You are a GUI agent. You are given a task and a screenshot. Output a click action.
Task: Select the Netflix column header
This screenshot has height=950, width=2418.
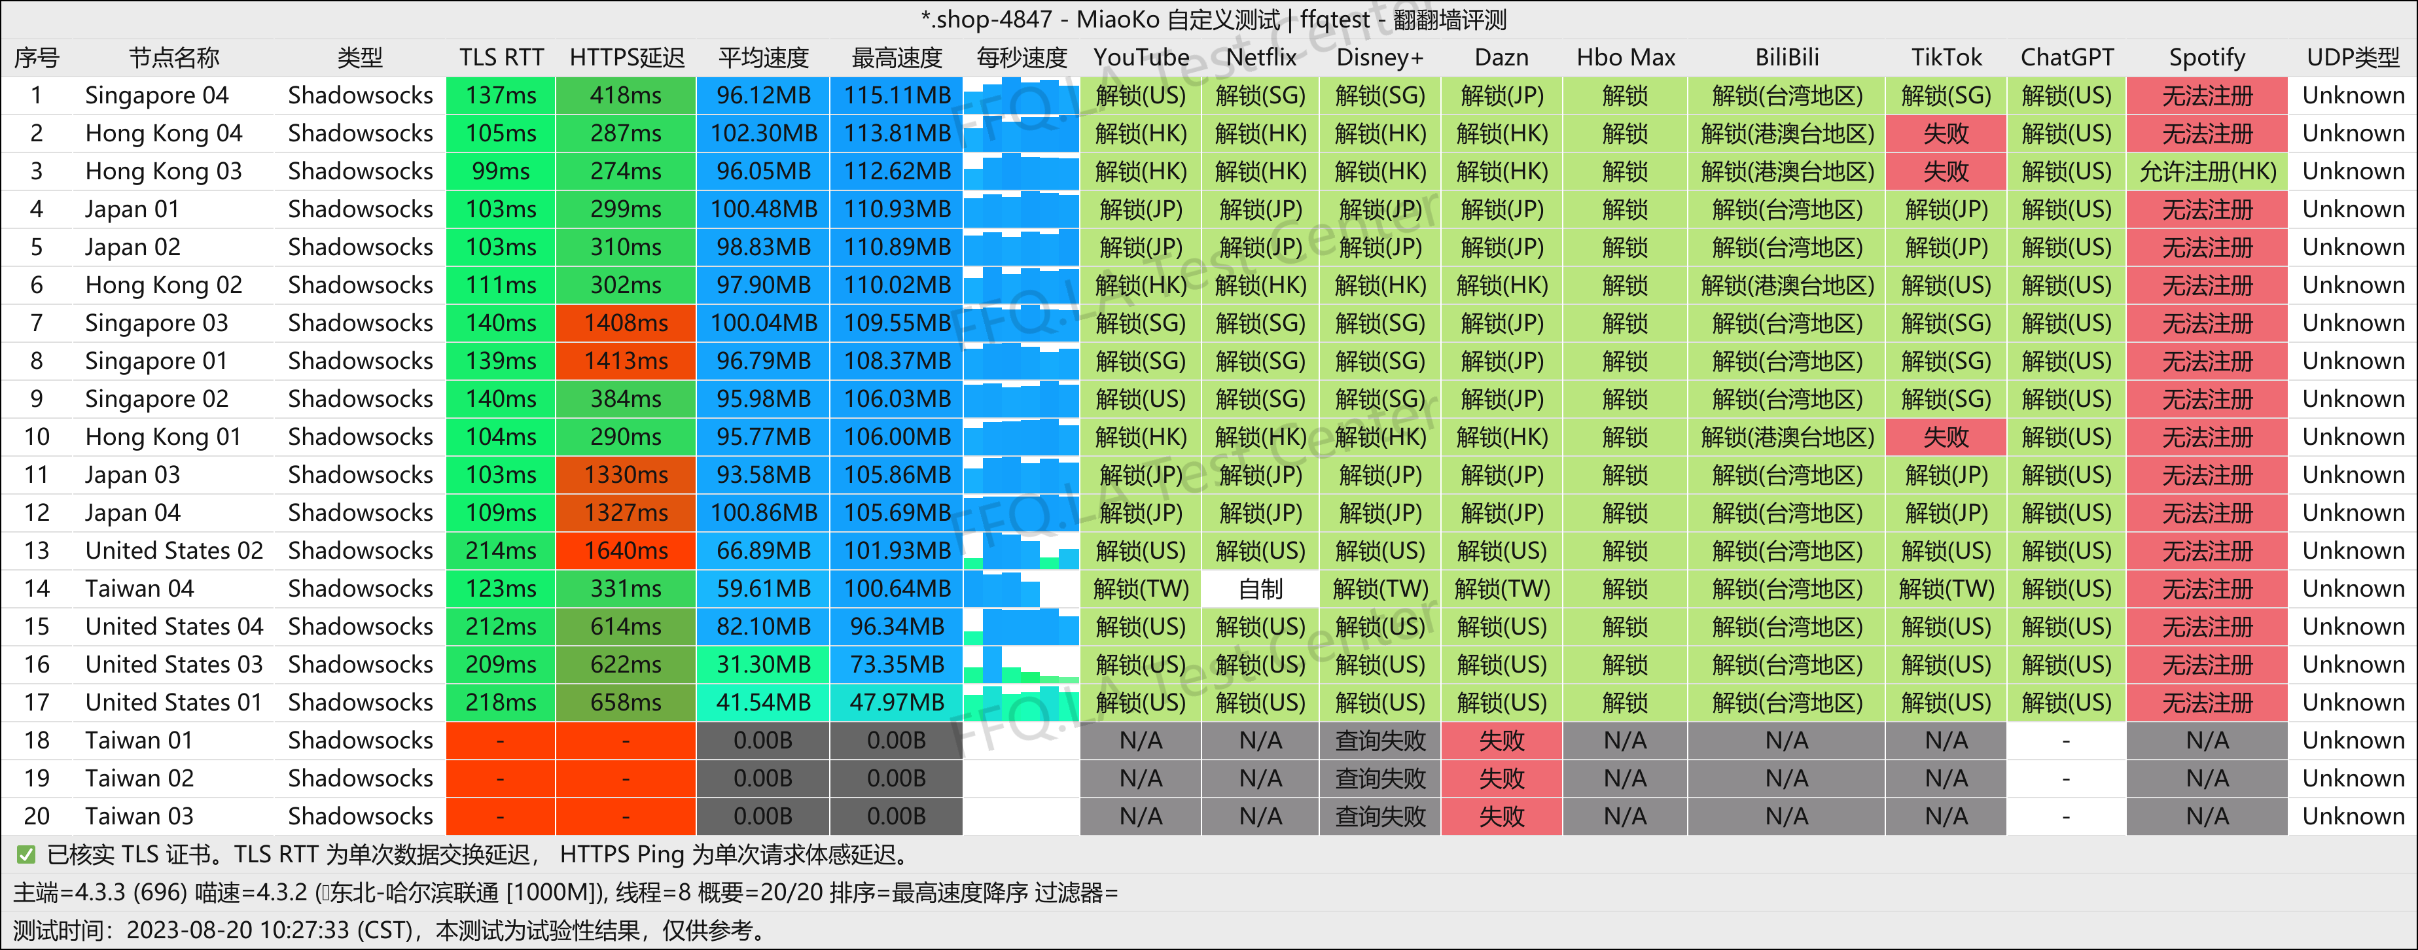1260,58
